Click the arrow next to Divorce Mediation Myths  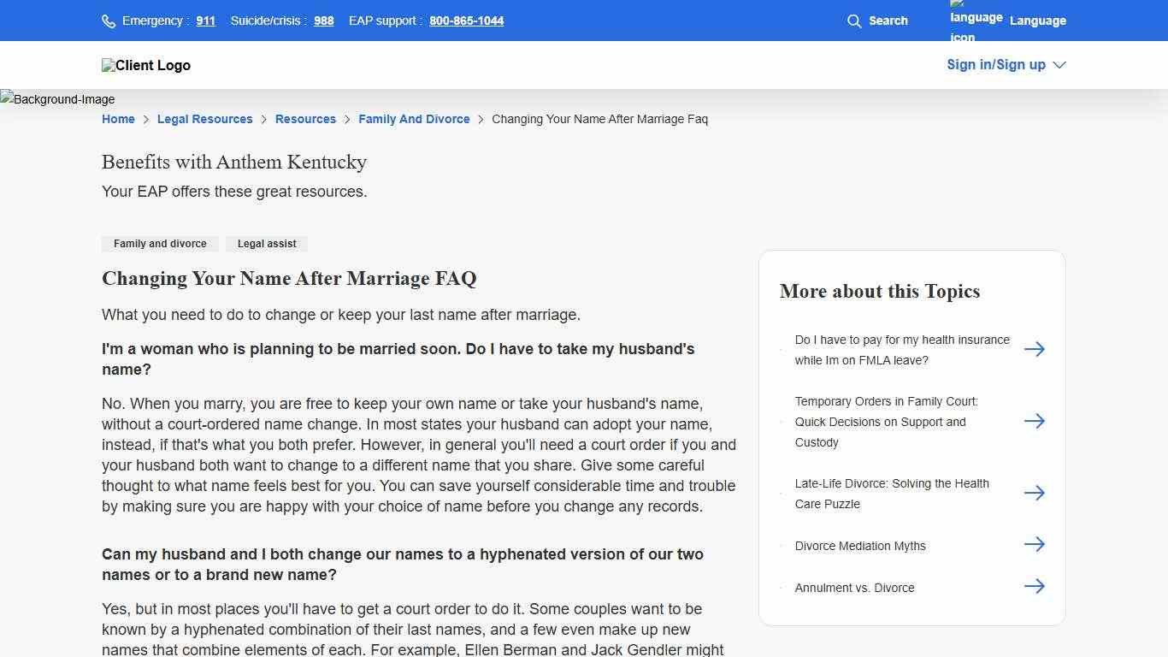pyautogui.click(x=1035, y=544)
